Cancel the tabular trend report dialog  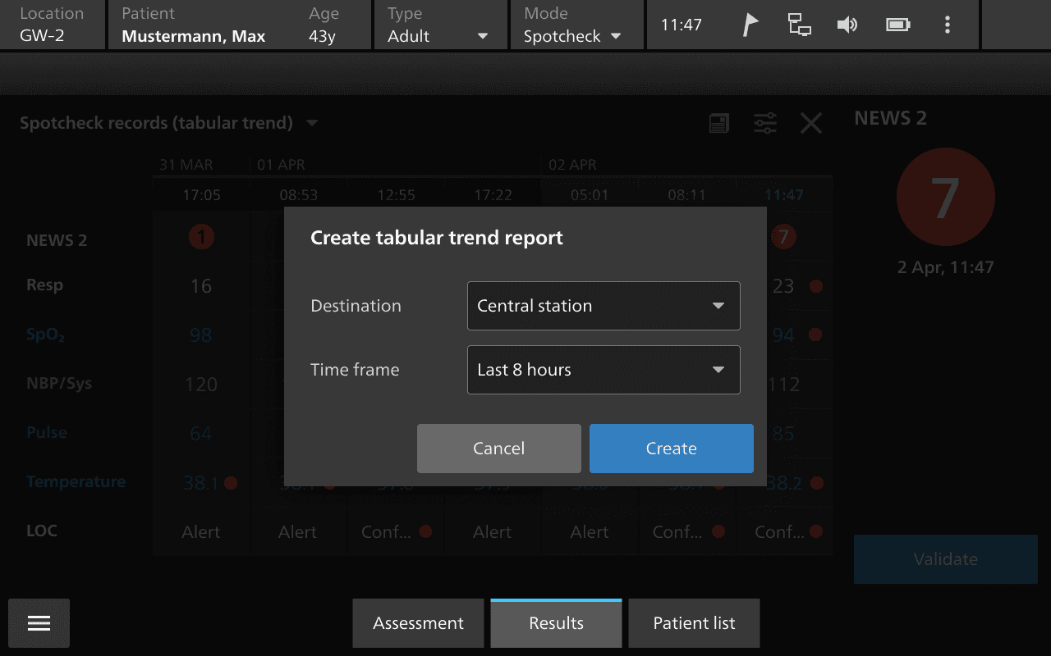(x=499, y=449)
